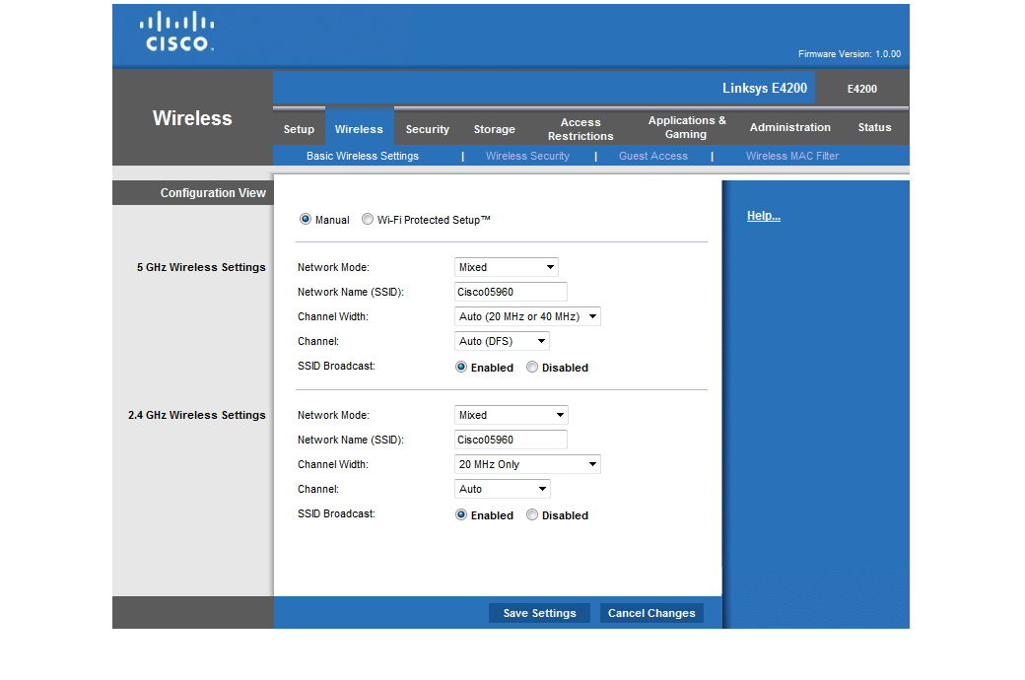1025x680 pixels.
Task: Select the Manual configuration radio button
Action: (306, 220)
